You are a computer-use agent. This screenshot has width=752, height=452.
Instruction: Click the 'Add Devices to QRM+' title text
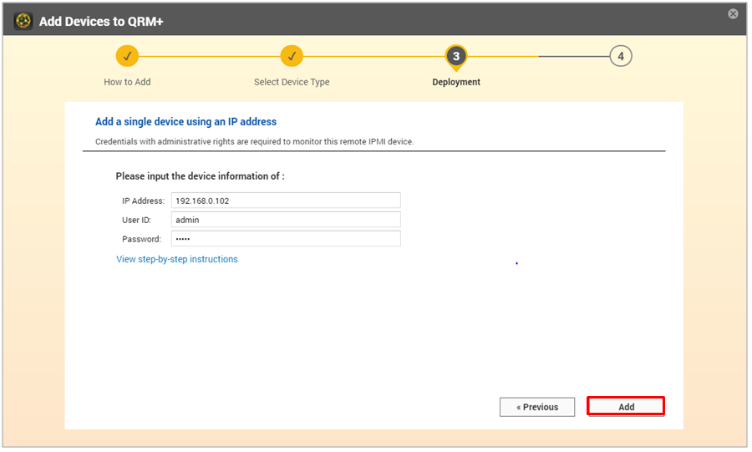pyautogui.click(x=101, y=22)
